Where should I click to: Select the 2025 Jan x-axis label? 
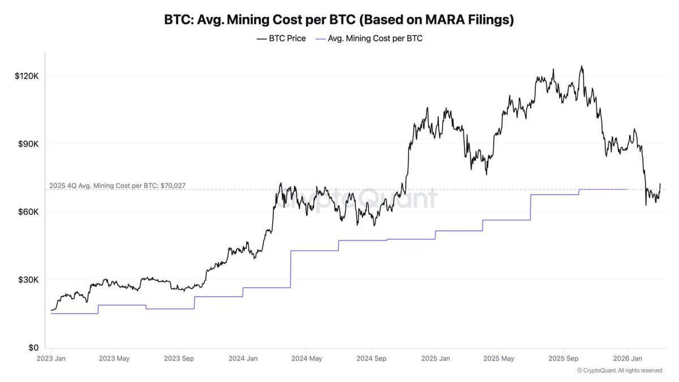(x=436, y=359)
